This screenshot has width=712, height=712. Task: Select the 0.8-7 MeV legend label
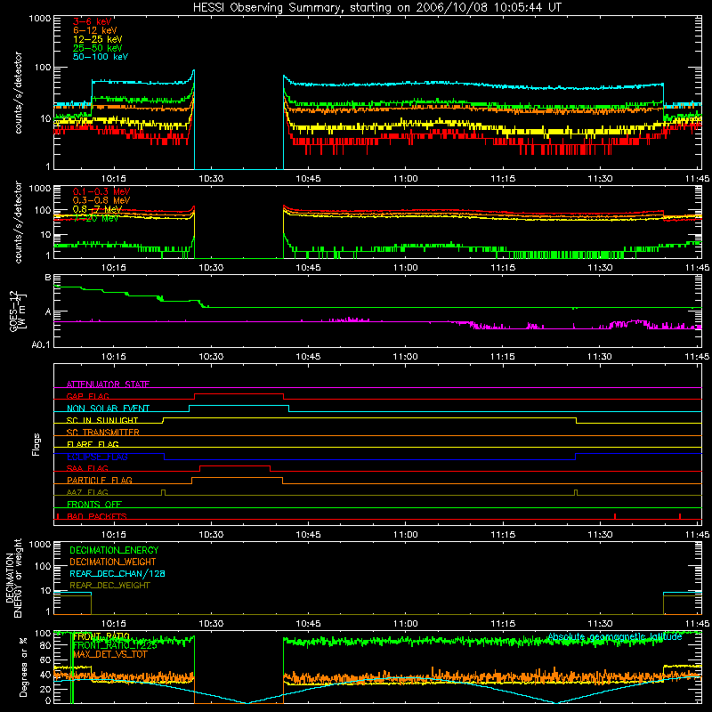click(98, 209)
